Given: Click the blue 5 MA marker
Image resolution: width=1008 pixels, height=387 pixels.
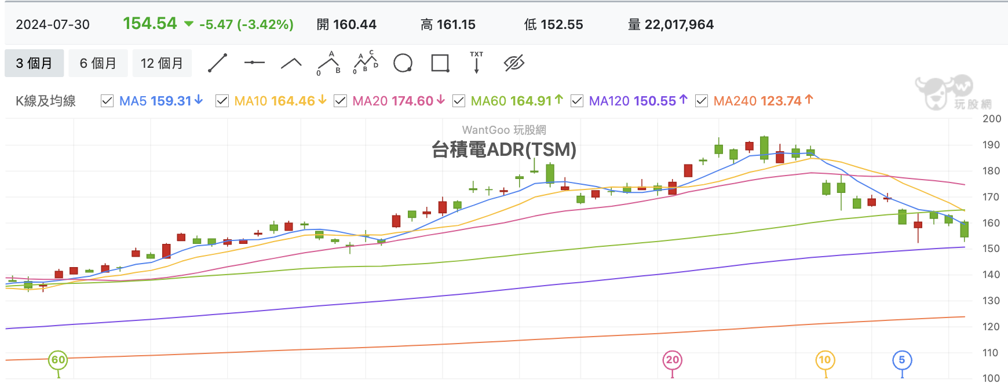Looking at the screenshot, I should 902,360.
